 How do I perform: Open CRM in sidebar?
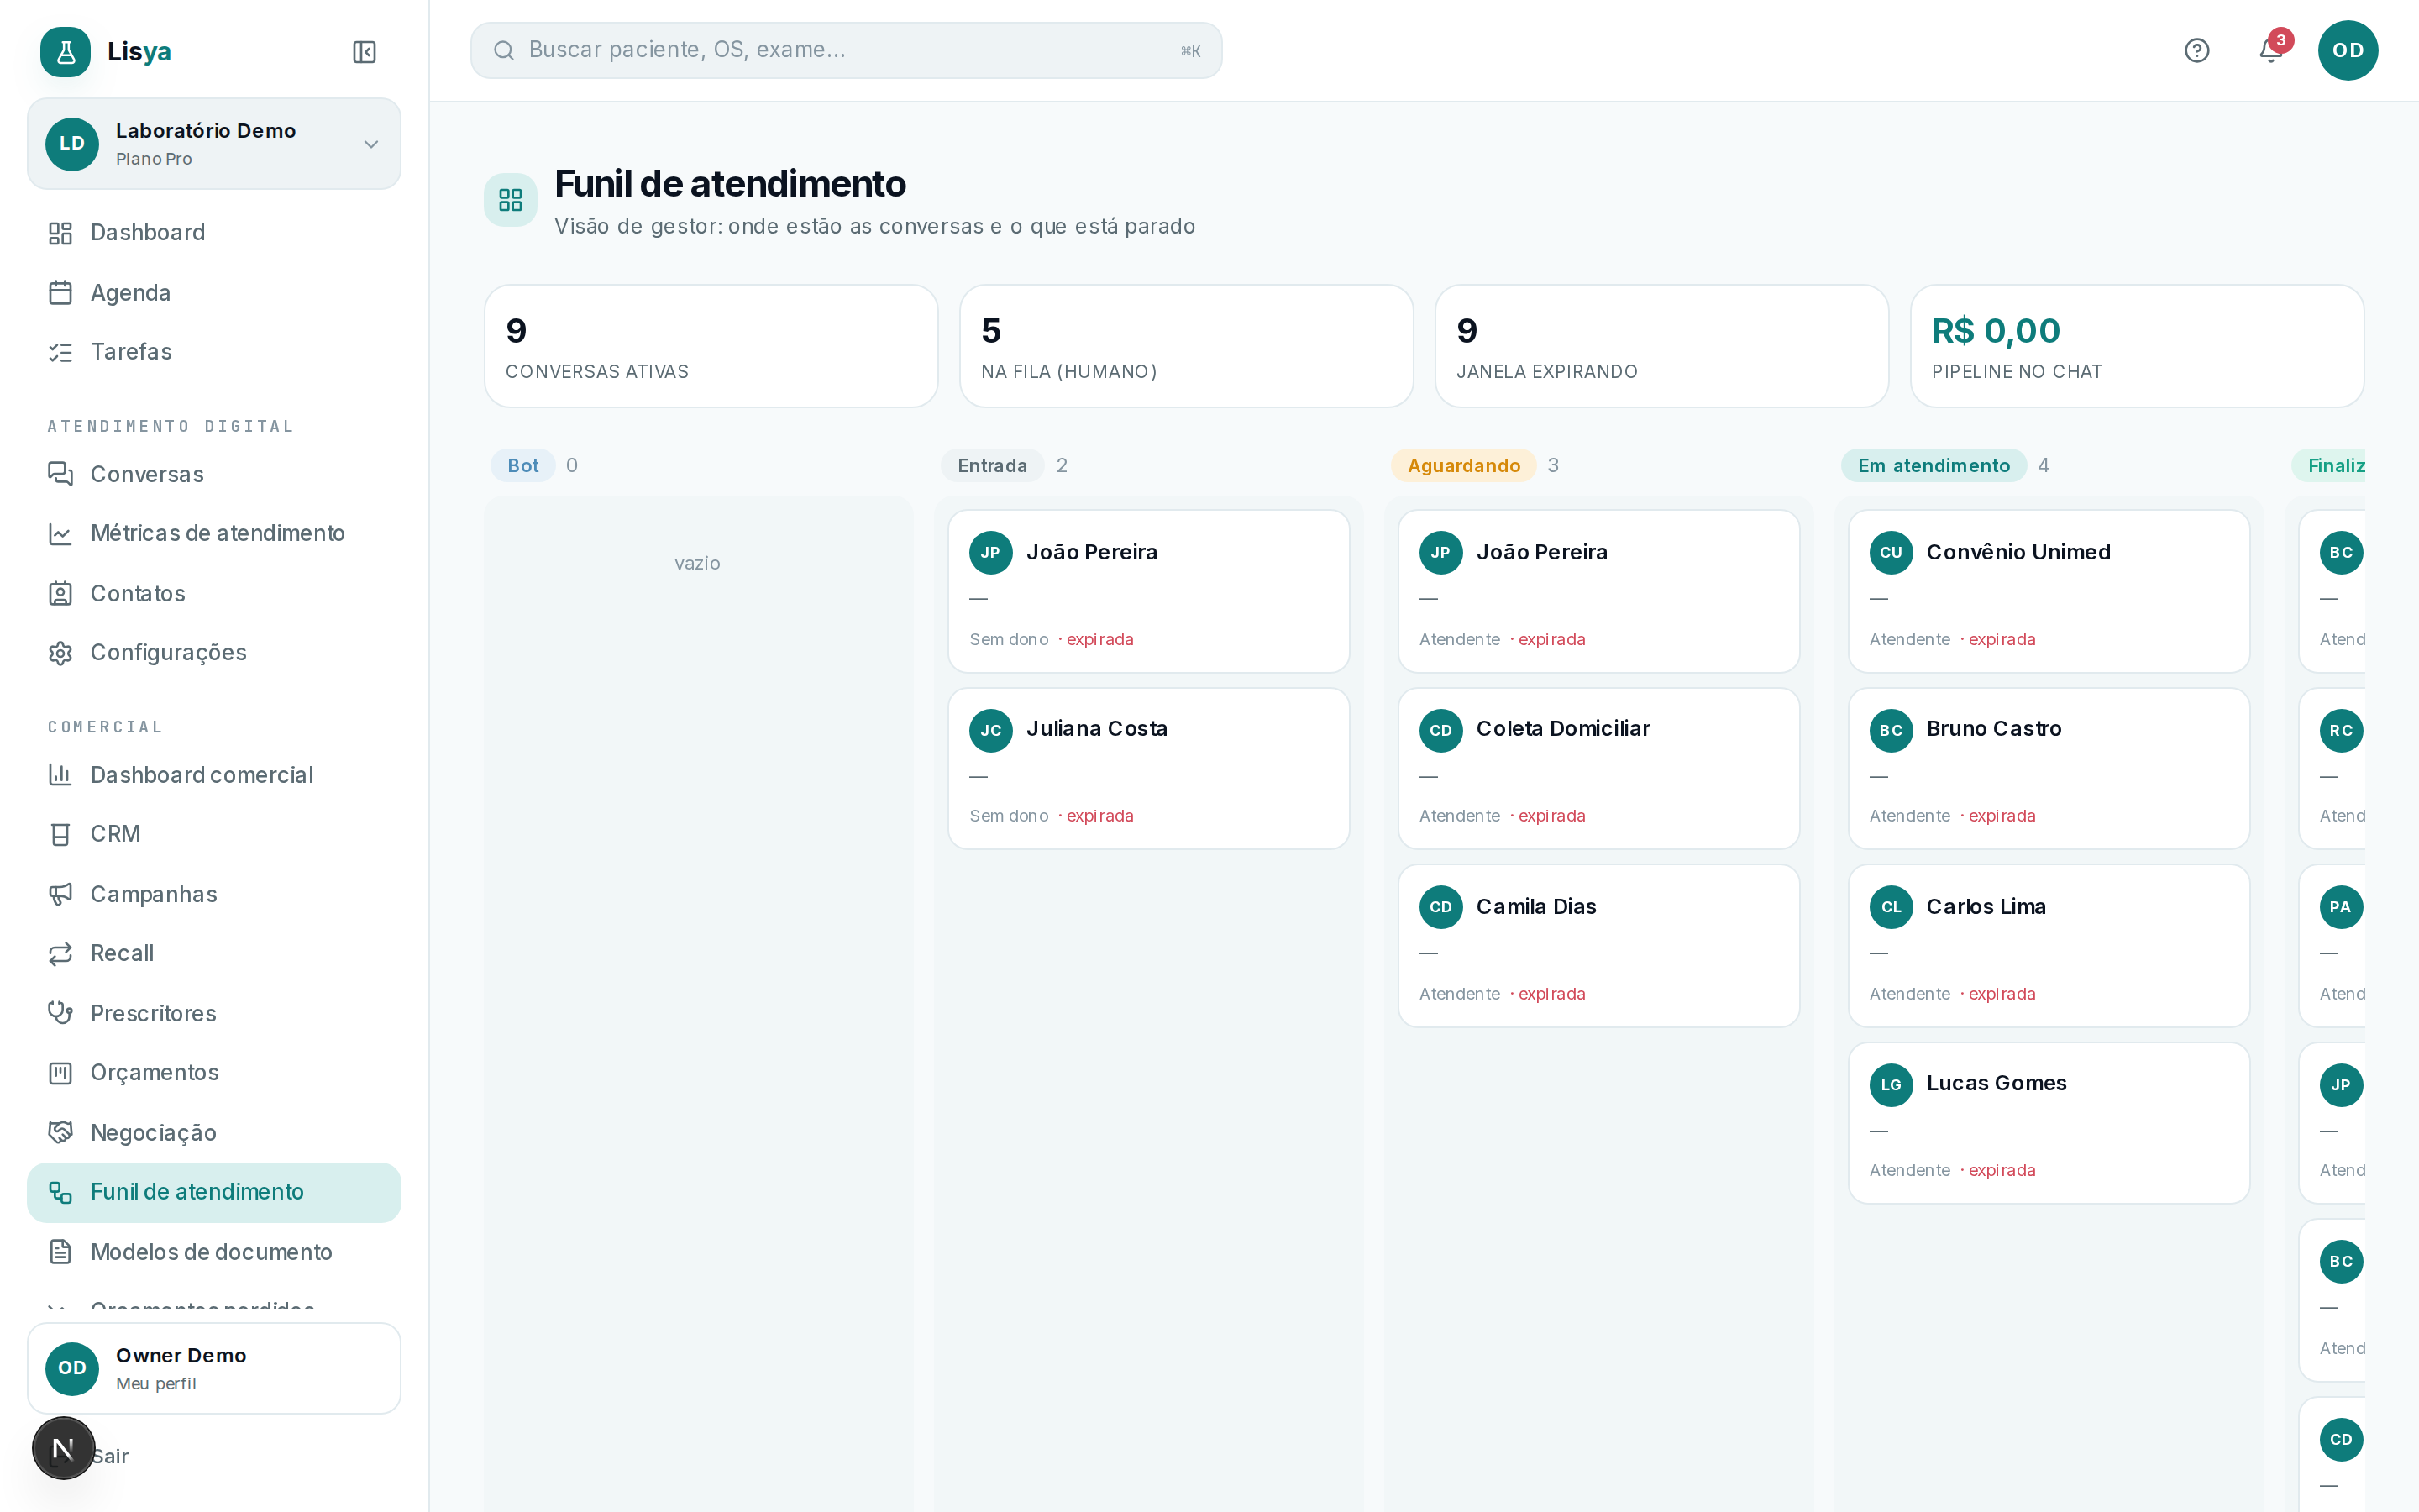[214, 834]
